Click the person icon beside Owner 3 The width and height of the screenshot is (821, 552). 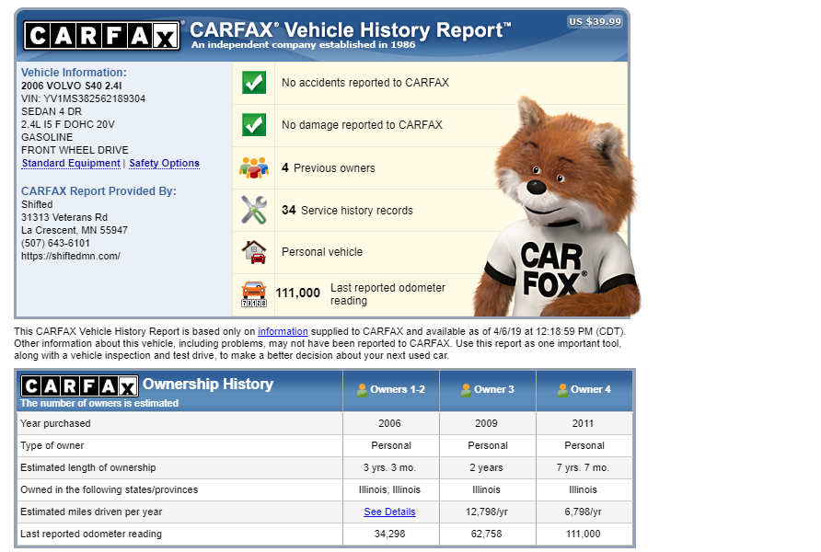tap(466, 390)
